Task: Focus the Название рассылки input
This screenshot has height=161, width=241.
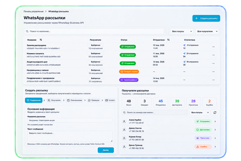Action: [x=70, y=120]
